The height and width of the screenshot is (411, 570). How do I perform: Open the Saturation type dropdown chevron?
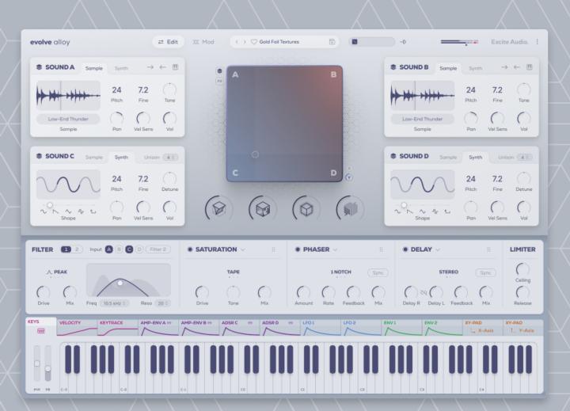pyautogui.click(x=243, y=250)
